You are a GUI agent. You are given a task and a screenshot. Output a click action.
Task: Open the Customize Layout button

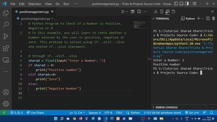[195, 4]
